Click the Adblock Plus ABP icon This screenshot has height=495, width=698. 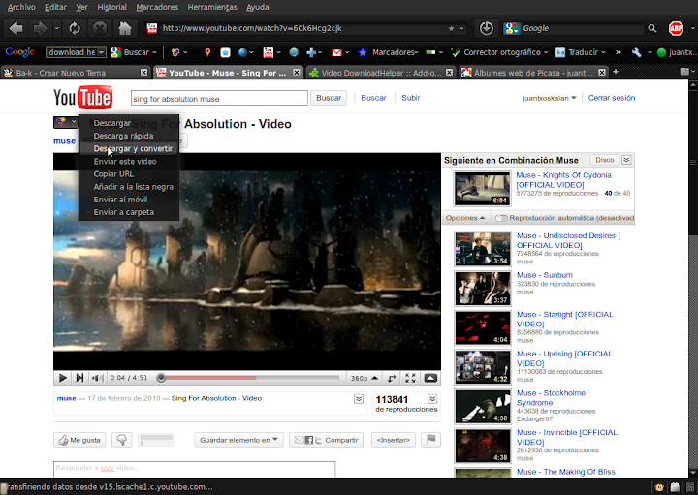676,28
